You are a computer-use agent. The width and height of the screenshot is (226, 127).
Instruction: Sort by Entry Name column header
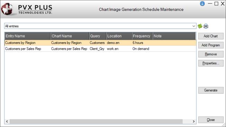click(x=28, y=36)
